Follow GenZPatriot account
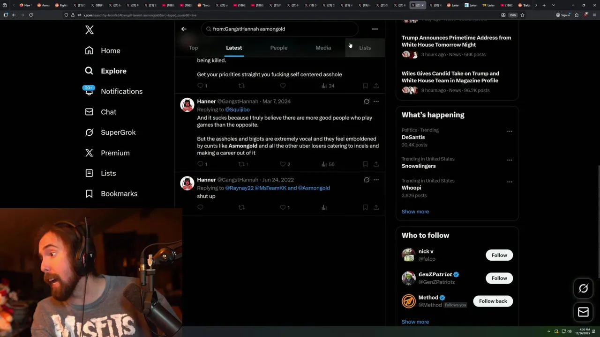Screen dimensions: 600x337 499,278
